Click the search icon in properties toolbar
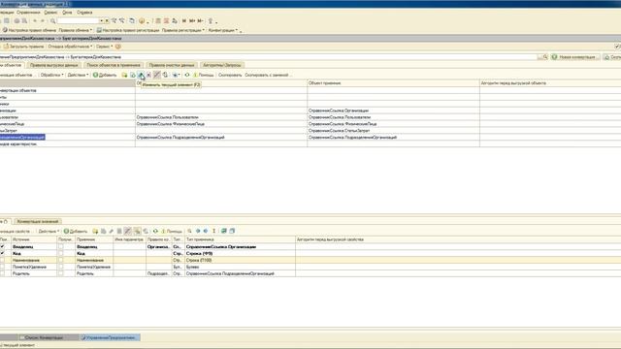621x349 pixels. (190, 231)
